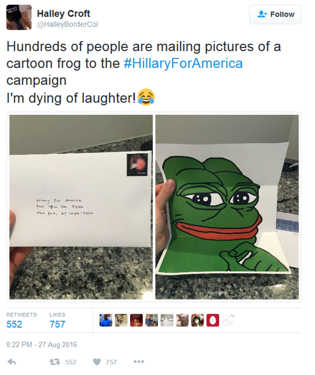Open the 552 retweets count
The image size is (315, 375).
pos(14,324)
